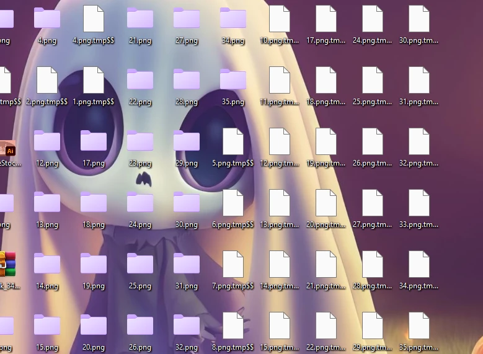Select the WinRAR archive icon
Image resolution: width=483 pixels, height=354 pixels.
tap(7, 263)
